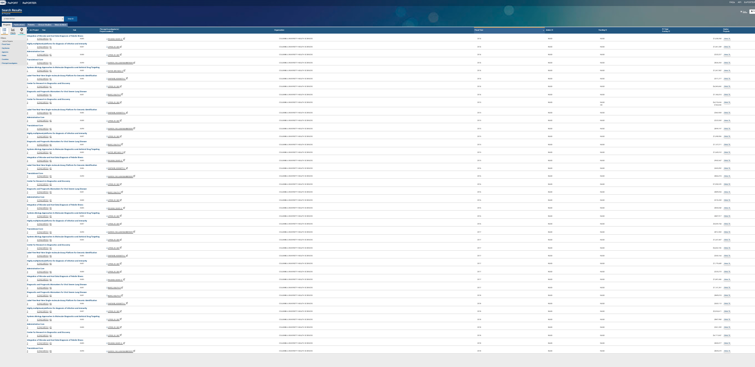Open external-link icon for Relman, 2017 Integration row

(x=124, y=279)
